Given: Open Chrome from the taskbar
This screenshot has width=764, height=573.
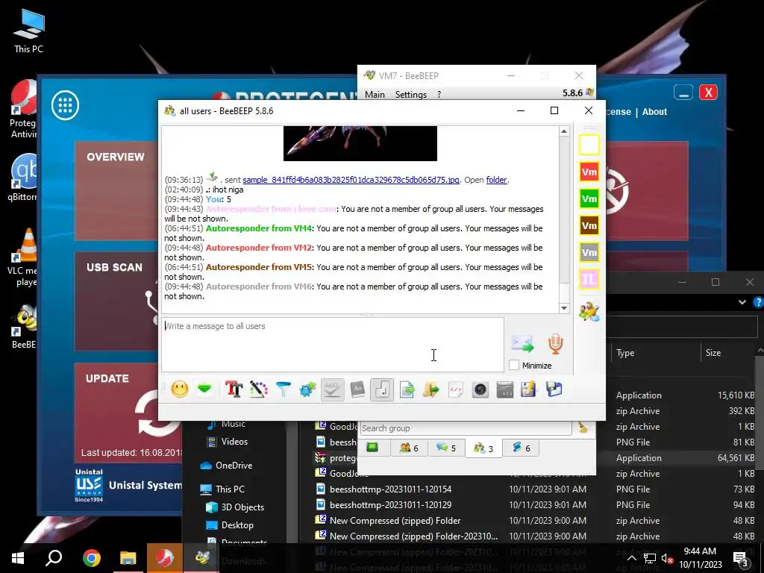Looking at the screenshot, I should click(x=91, y=558).
